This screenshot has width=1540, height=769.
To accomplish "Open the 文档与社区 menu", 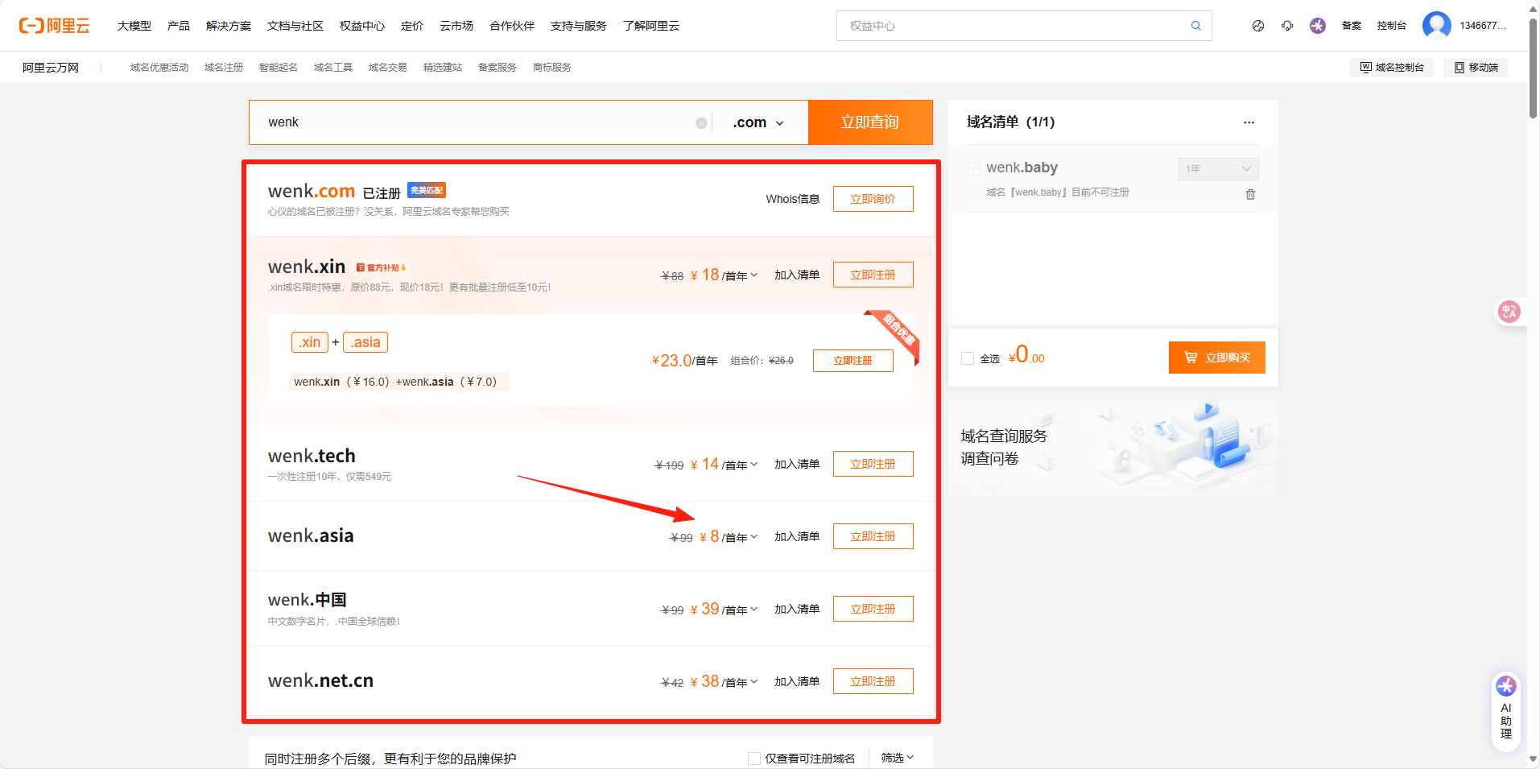I will point(295,26).
